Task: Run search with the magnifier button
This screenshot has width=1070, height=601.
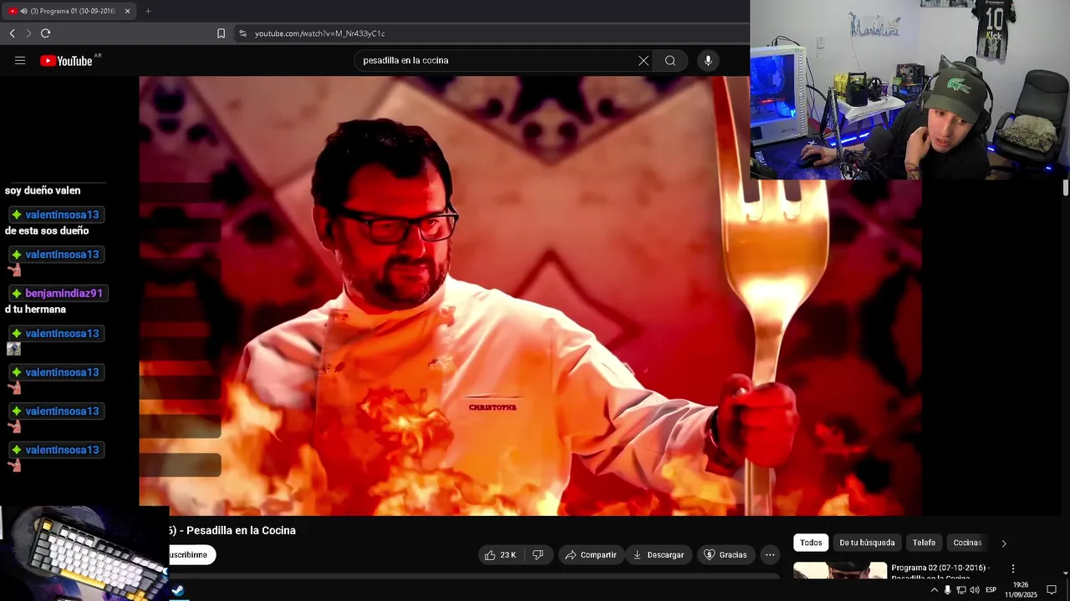Action: pyautogui.click(x=670, y=60)
